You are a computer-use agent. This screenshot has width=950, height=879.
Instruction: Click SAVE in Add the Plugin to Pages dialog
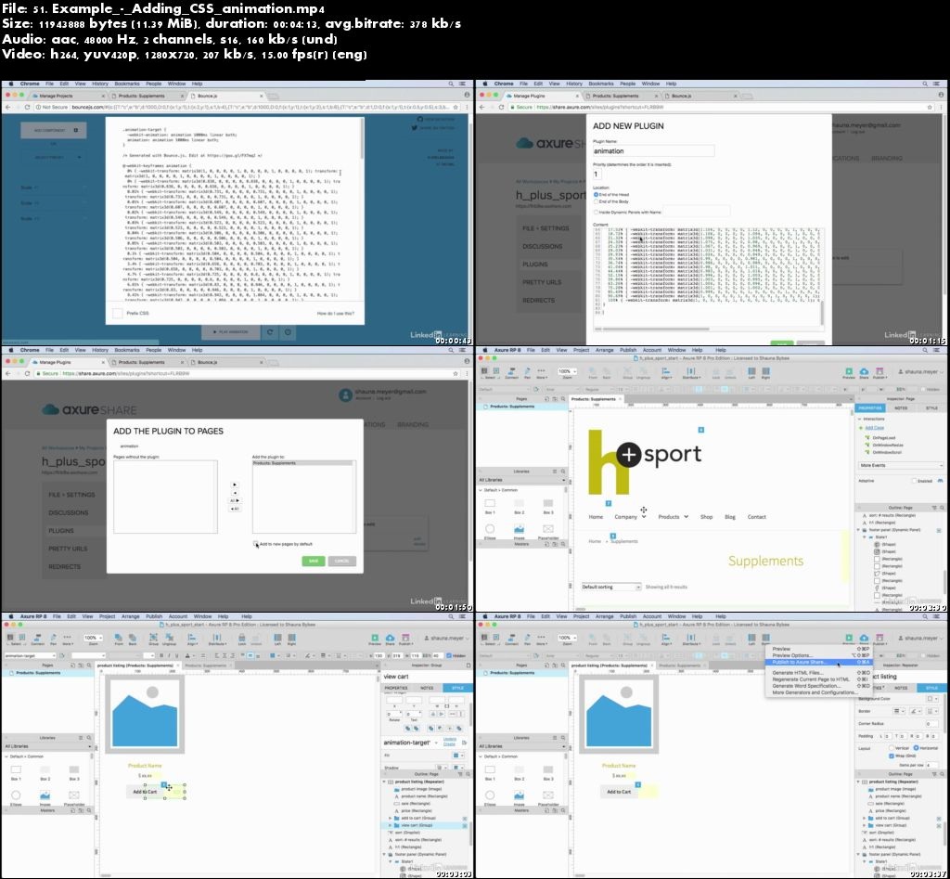[x=314, y=561]
